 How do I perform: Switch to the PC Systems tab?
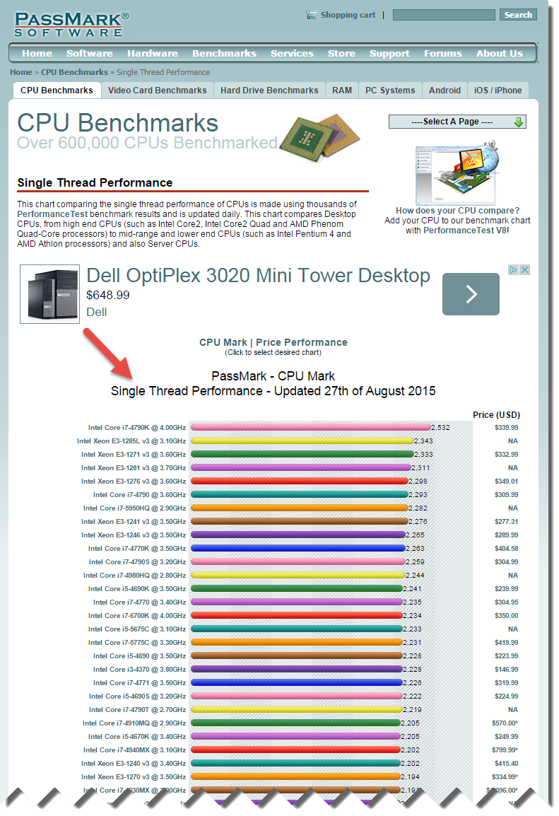coord(390,91)
